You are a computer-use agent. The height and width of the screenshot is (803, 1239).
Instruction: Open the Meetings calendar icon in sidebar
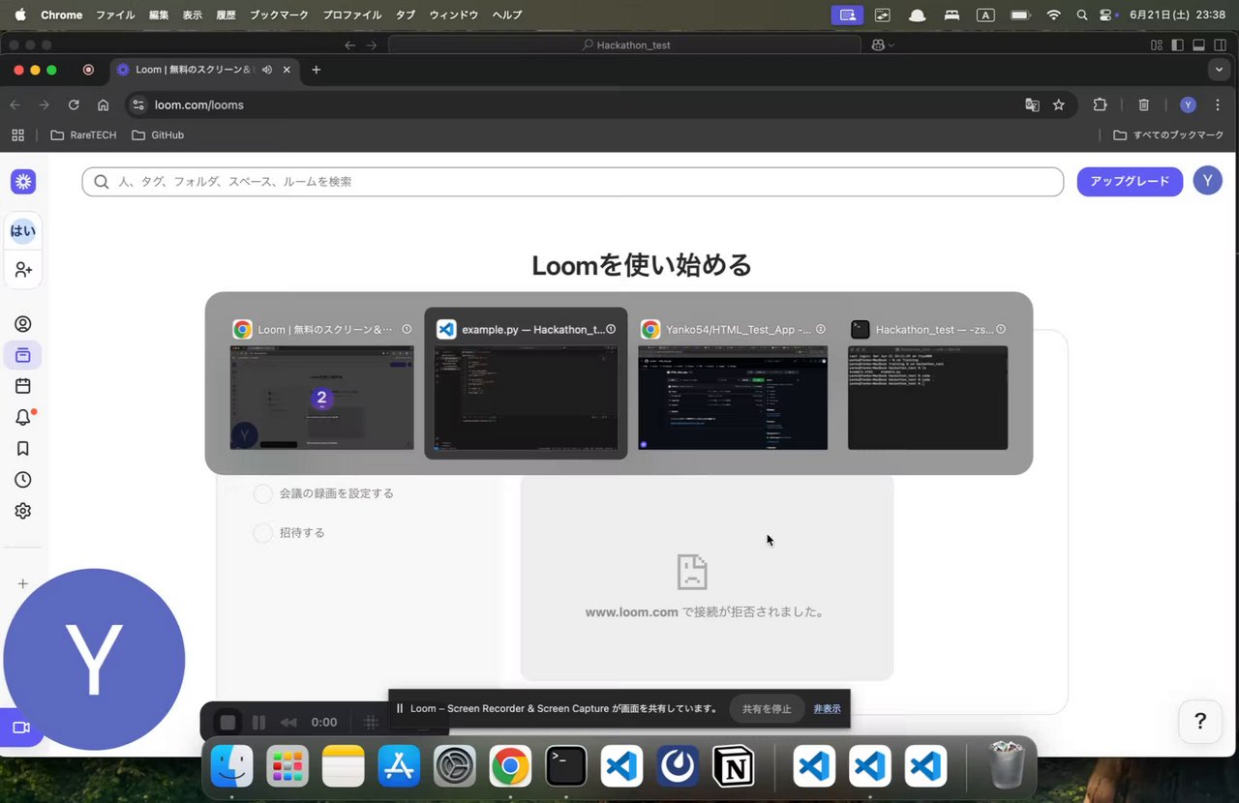click(23, 386)
